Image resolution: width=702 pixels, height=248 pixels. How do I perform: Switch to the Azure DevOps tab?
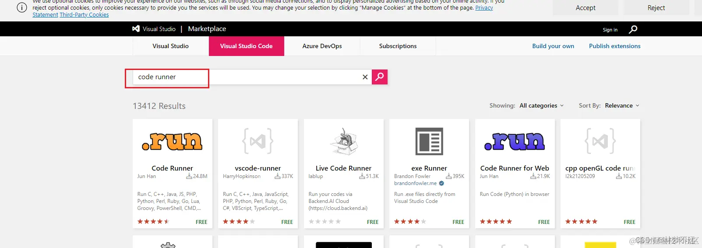click(322, 46)
